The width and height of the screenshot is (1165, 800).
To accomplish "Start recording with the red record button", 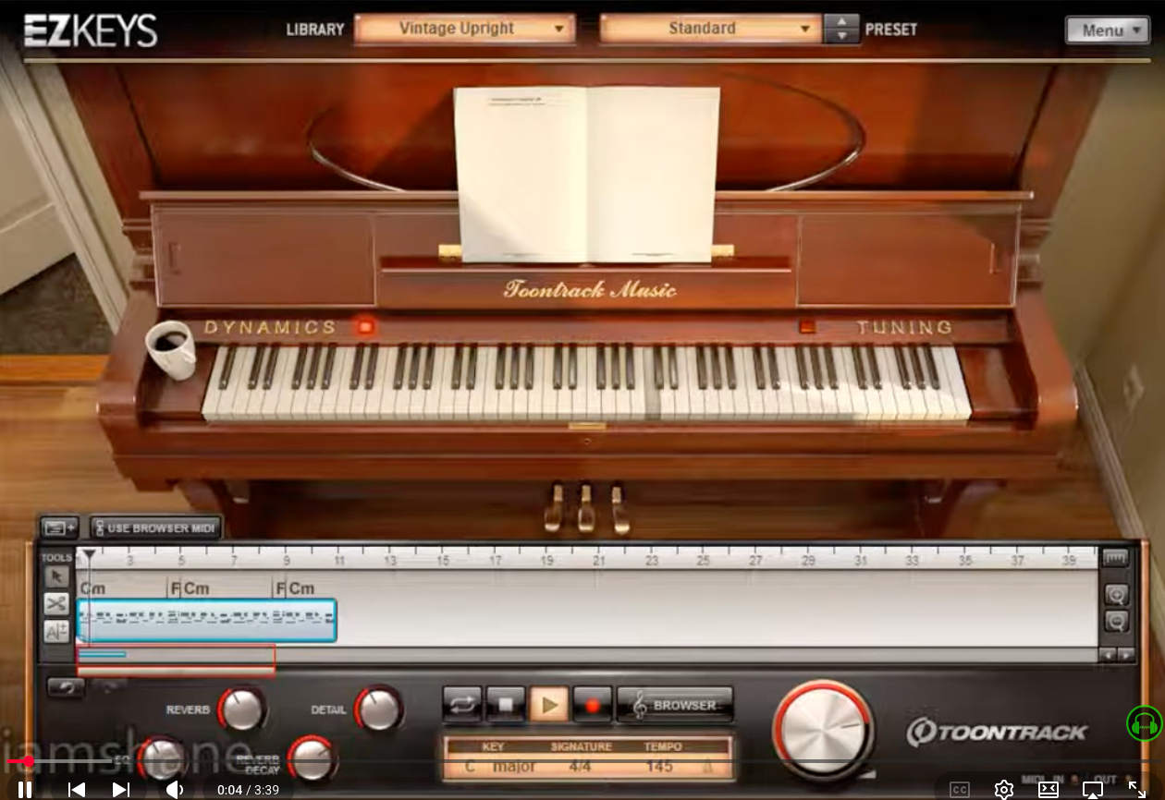I will coord(593,705).
